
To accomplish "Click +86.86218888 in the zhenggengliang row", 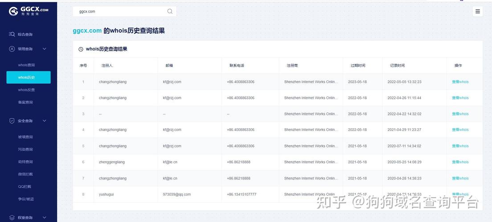I will click(x=238, y=162).
